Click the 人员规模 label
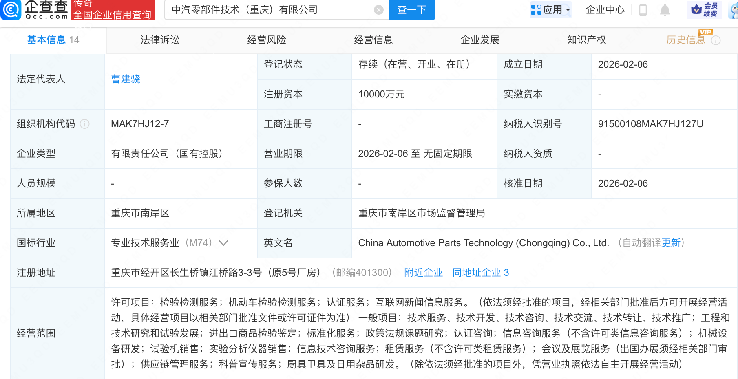 (x=36, y=183)
